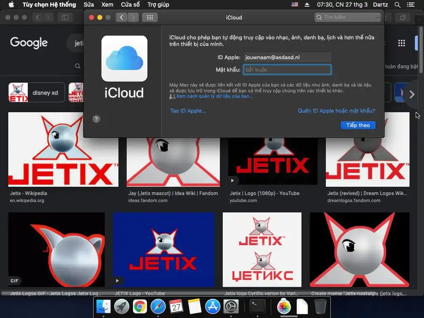Go back in iCloud preferences window
Image resolution: width=424 pixels, height=318 pixels.
click(121, 17)
